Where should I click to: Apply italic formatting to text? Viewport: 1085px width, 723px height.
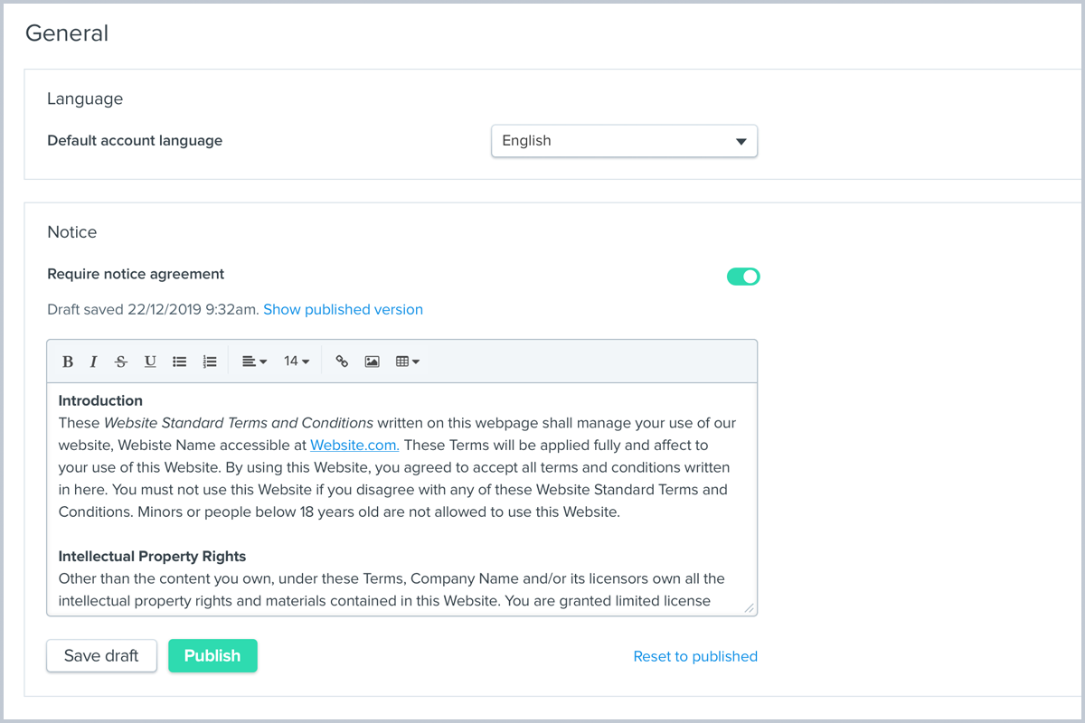point(93,361)
